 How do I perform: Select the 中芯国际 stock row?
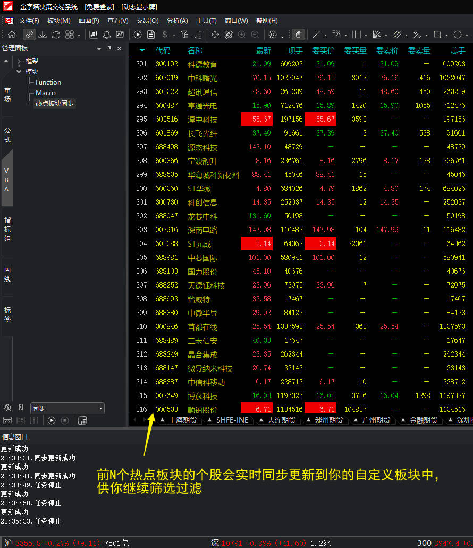(x=202, y=258)
